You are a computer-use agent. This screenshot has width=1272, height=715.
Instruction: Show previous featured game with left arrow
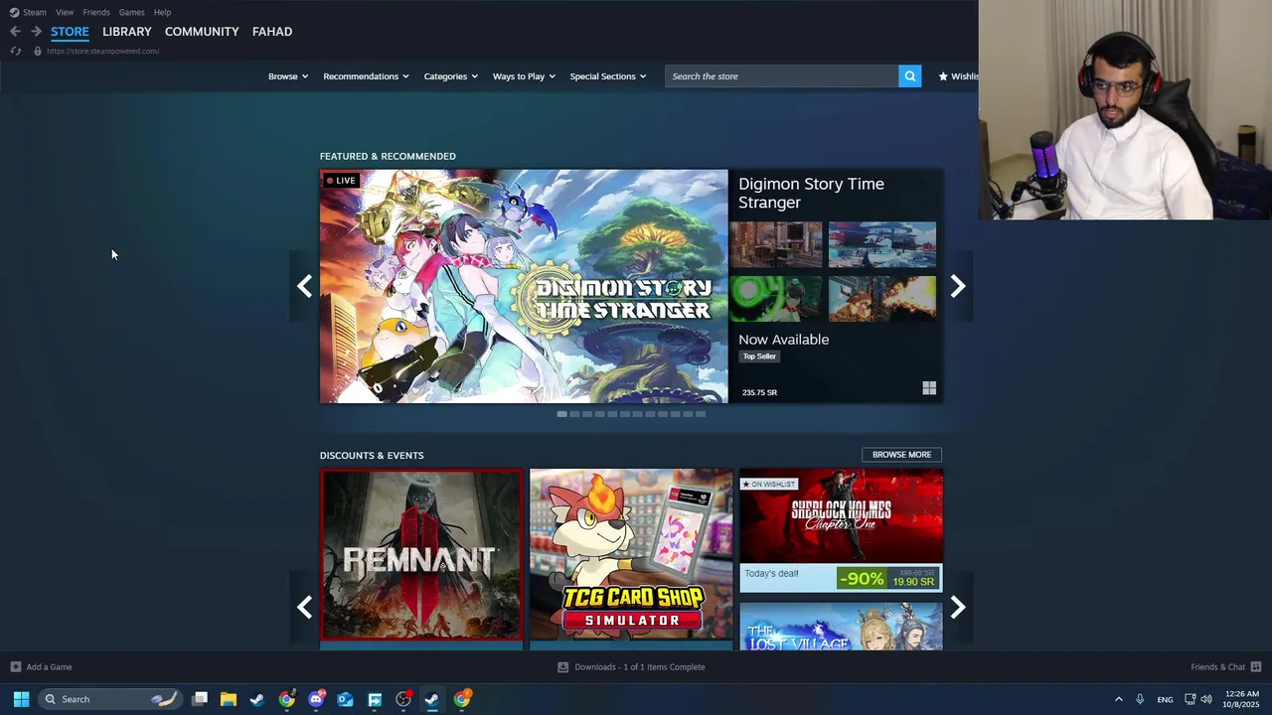(304, 286)
